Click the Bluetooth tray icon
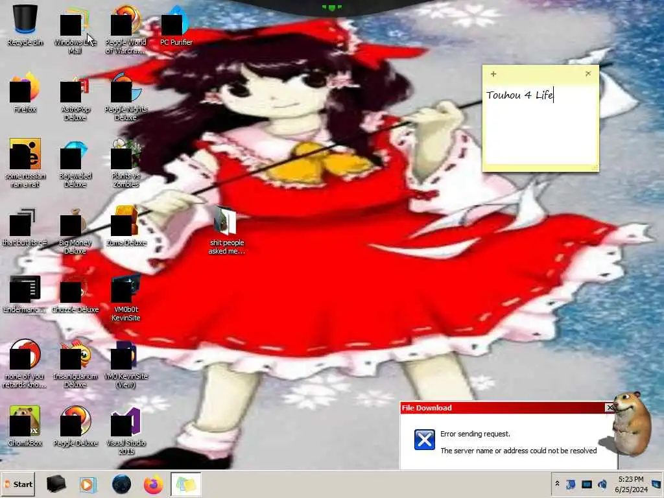 point(571,484)
